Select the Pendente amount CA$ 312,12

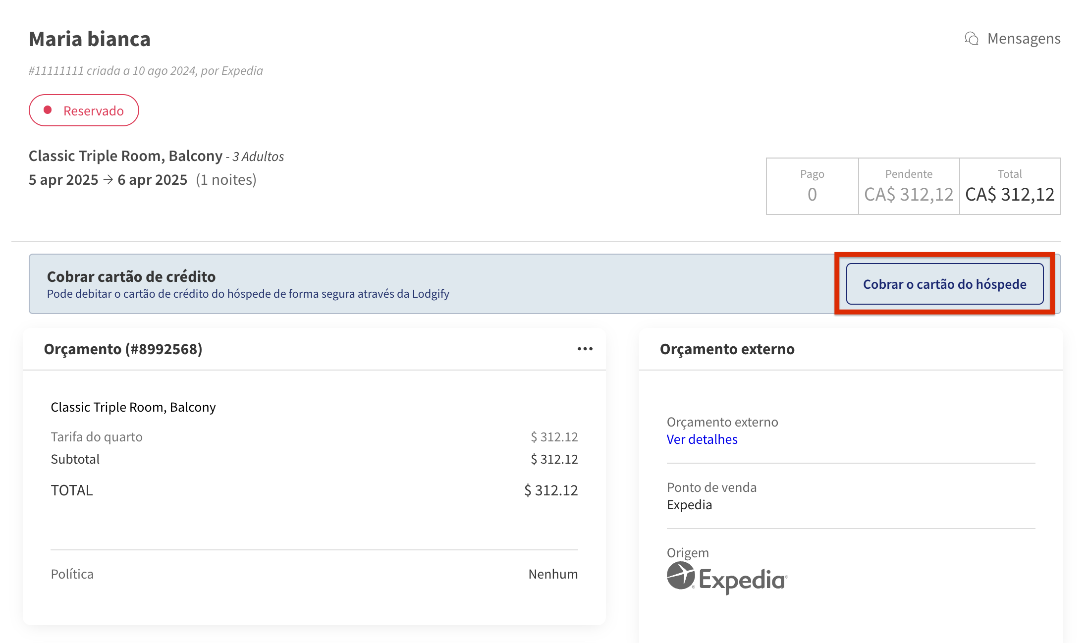pyautogui.click(x=908, y=195)
